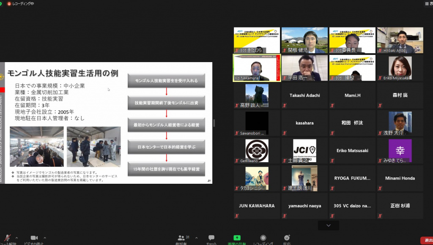433x245 pixels.
Task: Click the green share screen icon
Action: pos(237,238)
